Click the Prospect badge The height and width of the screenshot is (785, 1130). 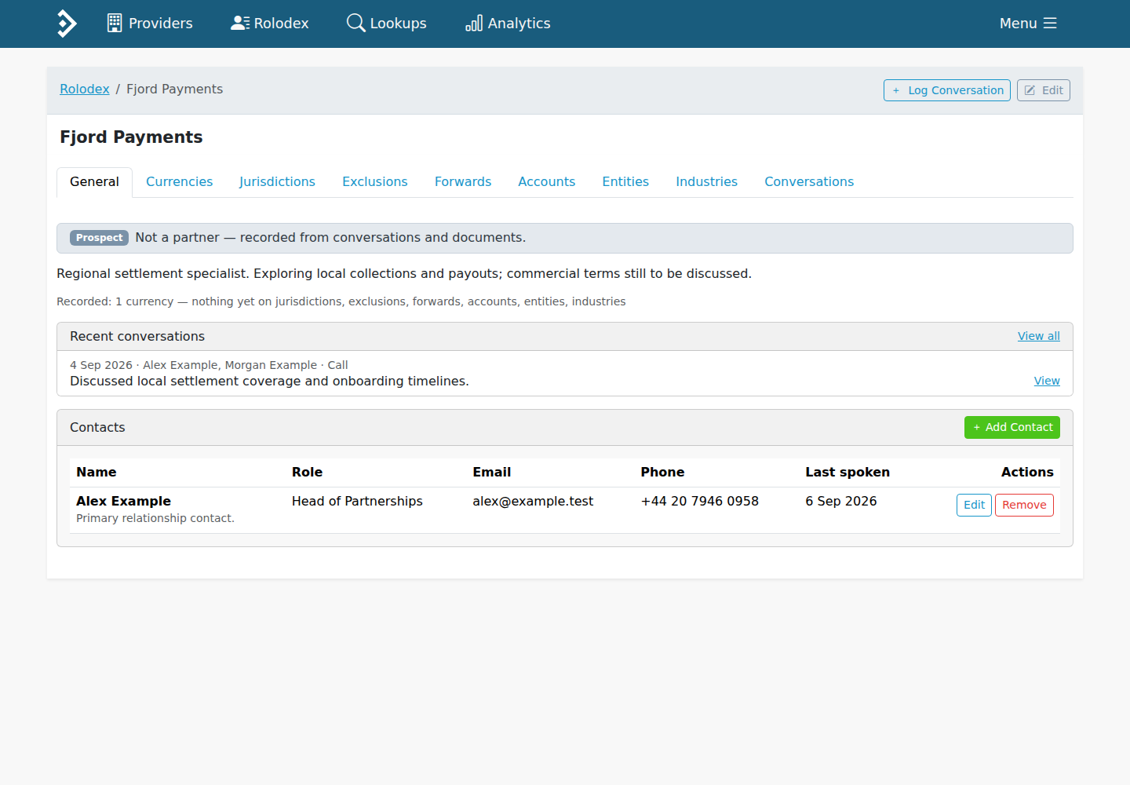(99, 238)
